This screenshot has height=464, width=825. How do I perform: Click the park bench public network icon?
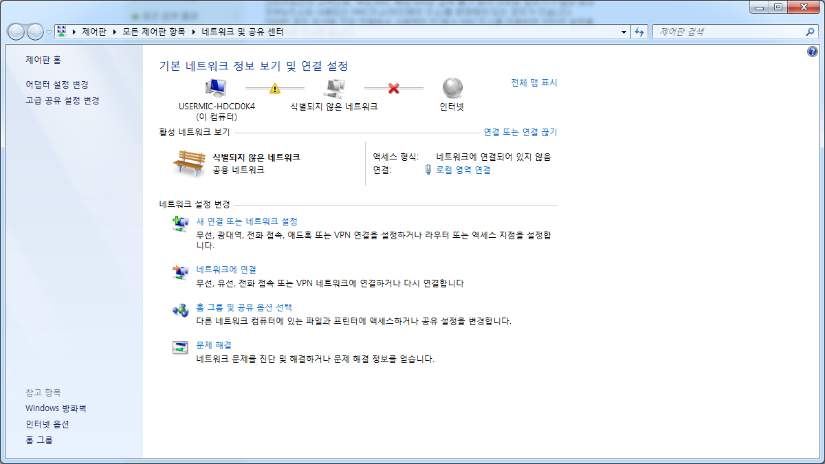click(x=189, y=164)
